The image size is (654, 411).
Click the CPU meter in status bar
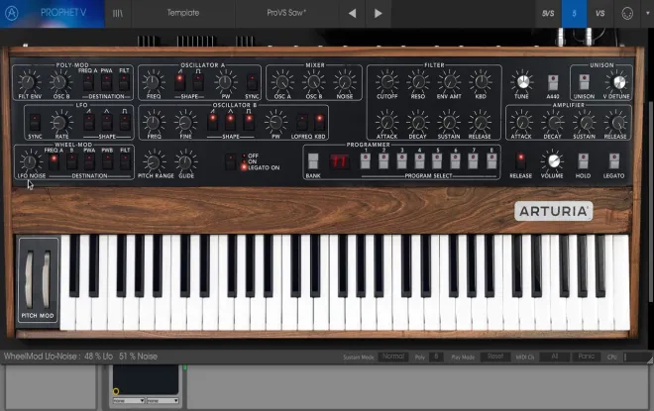tap(637, 357)
